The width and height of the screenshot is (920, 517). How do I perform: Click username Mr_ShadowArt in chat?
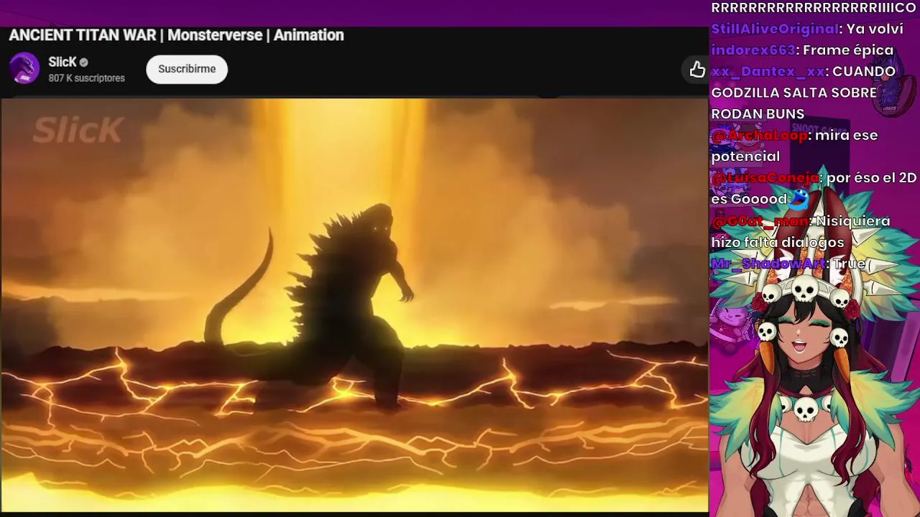(x=768, y=264)
